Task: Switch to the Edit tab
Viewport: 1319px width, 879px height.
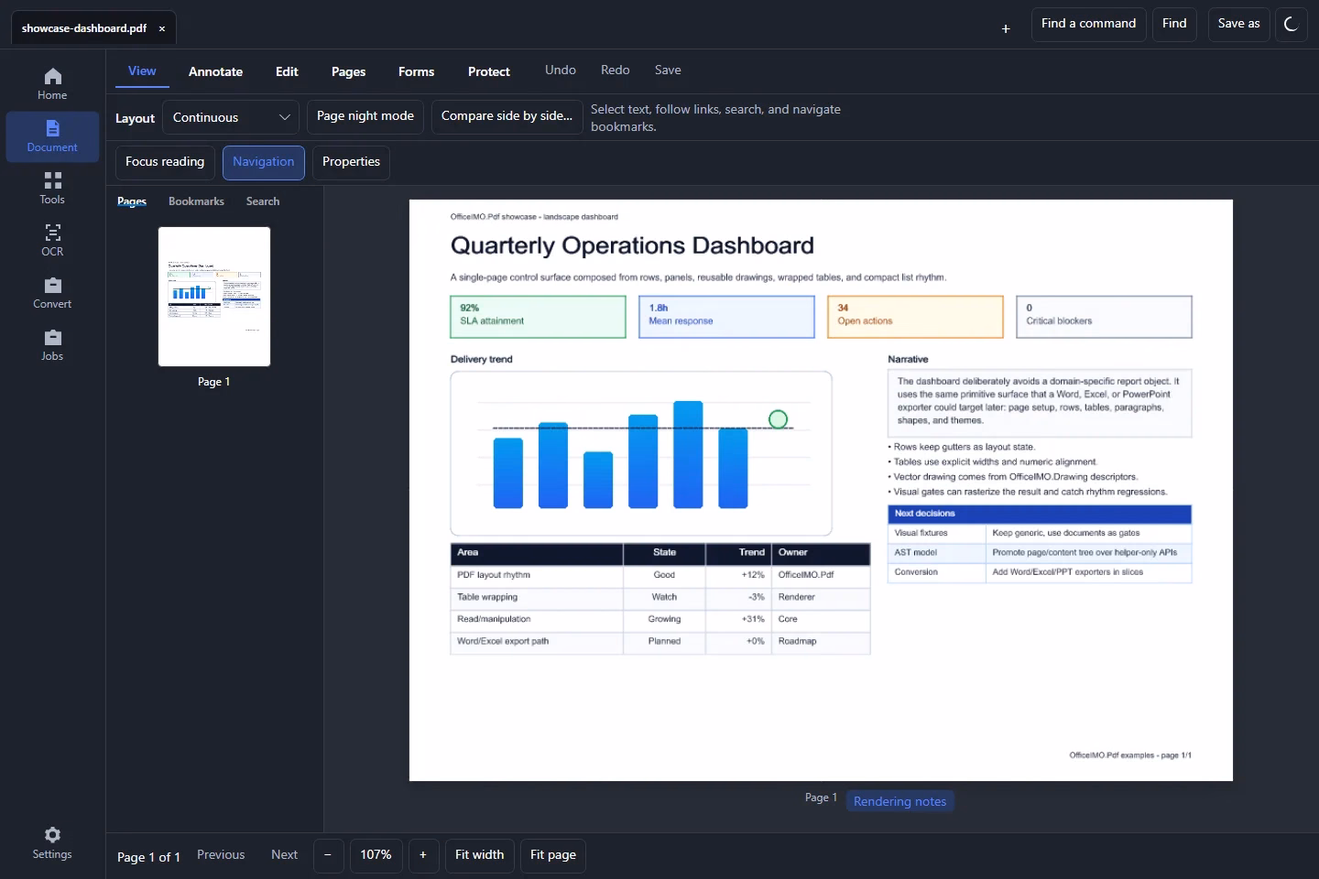Action: (x=287, y=71)
